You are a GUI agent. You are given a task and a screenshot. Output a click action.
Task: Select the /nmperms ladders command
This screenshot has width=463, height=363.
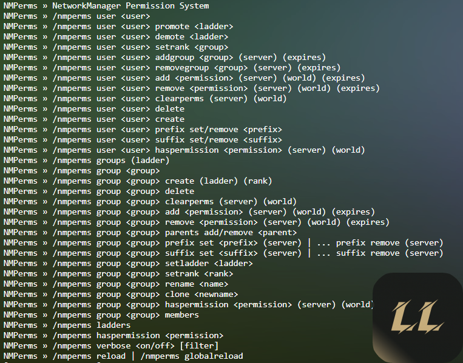click(x=91, y=325)
